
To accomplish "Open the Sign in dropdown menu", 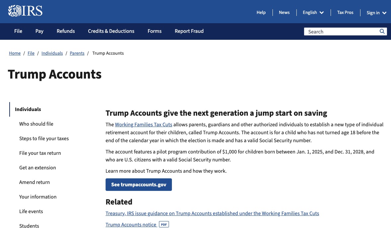I will [376, 13].
